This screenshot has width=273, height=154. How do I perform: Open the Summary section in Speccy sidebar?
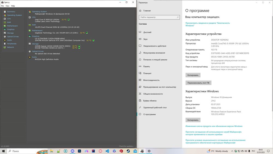11,12
